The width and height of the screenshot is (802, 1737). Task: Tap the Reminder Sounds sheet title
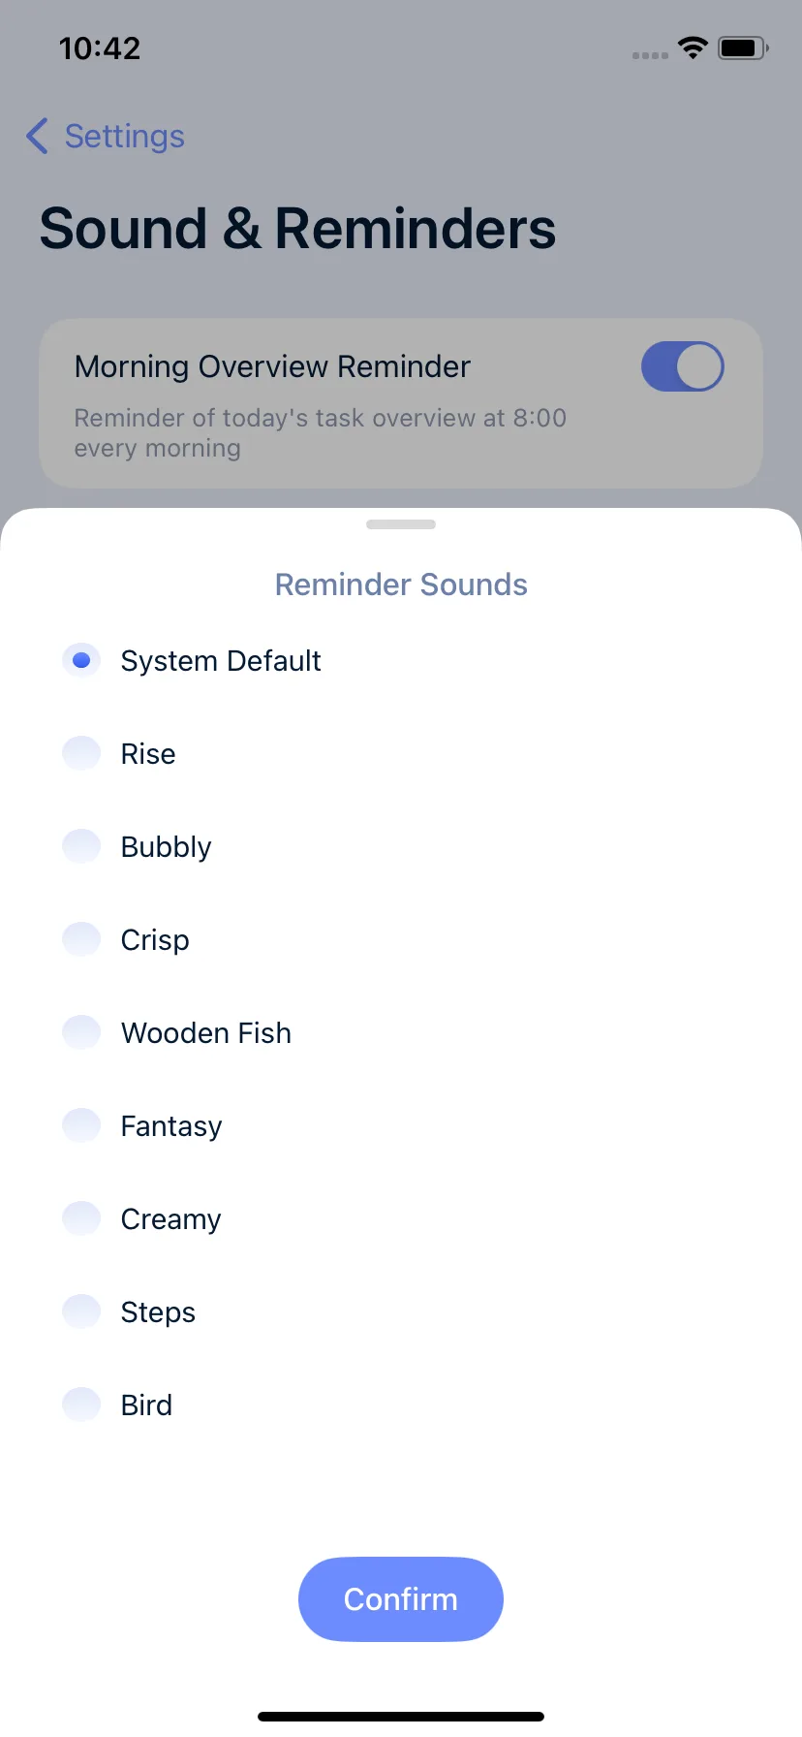tap(401, 584)
